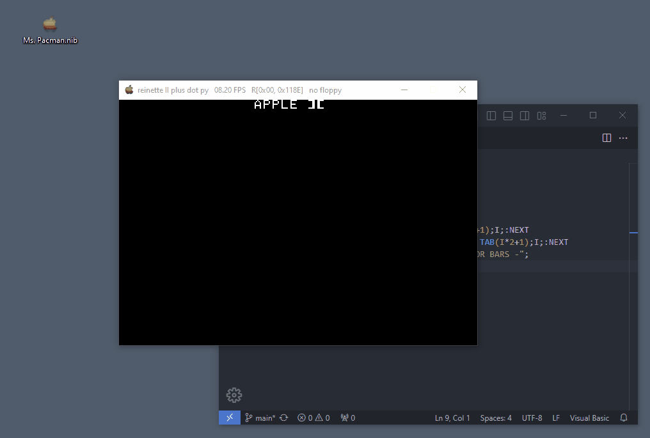Toggle primary side bar in VS Code

coord(491,116)
